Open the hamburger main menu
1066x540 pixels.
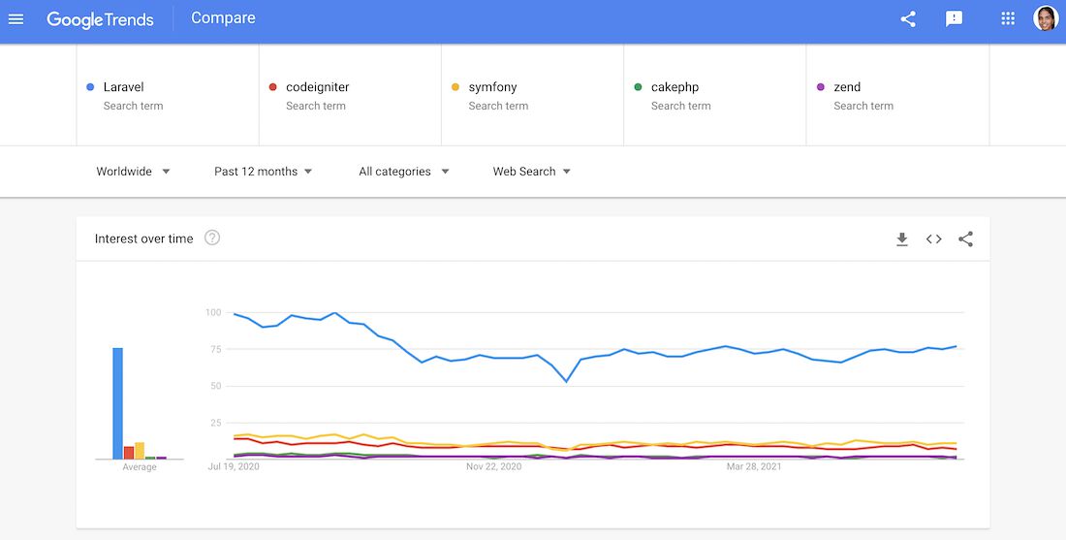(16, 19)
